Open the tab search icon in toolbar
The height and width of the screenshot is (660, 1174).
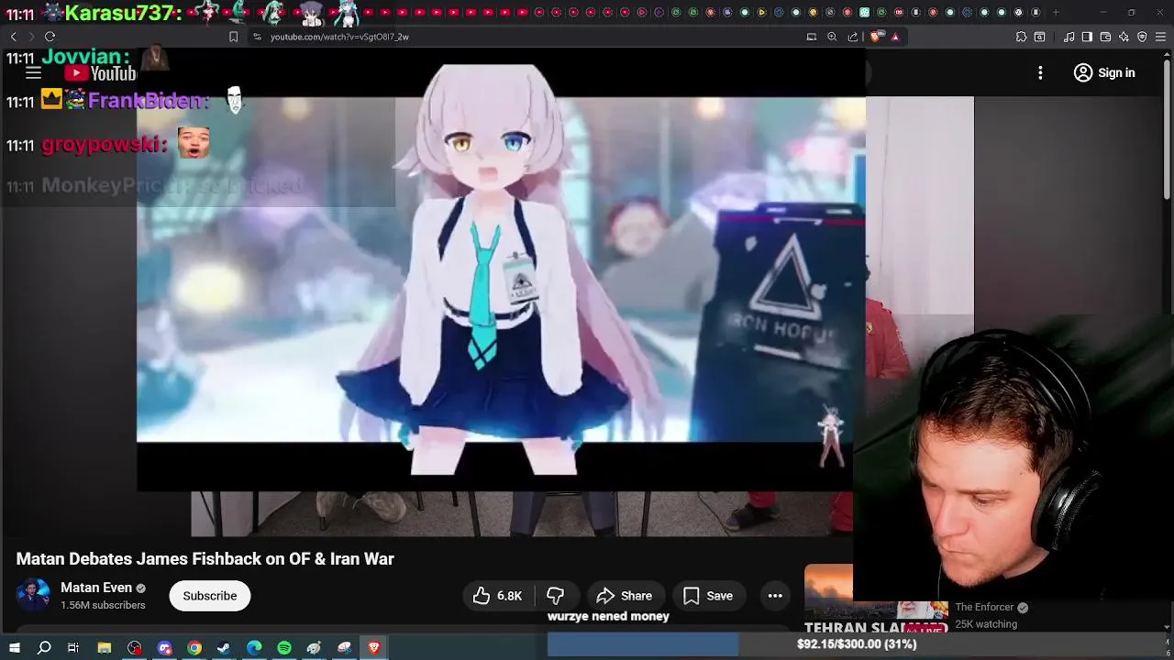pos(1039,37)
